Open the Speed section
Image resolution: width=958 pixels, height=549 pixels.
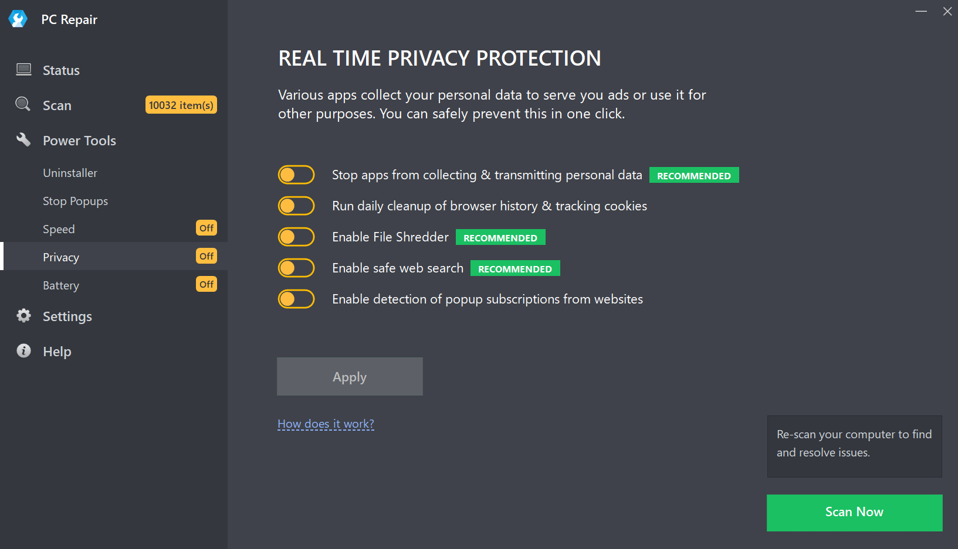click(59, 229)
